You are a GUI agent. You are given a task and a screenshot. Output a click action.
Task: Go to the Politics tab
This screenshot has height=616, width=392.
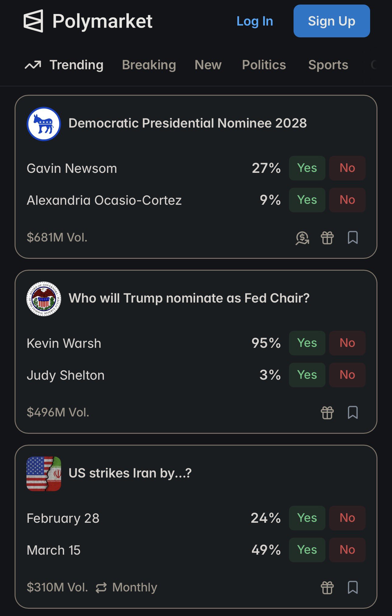coord(264,65)
